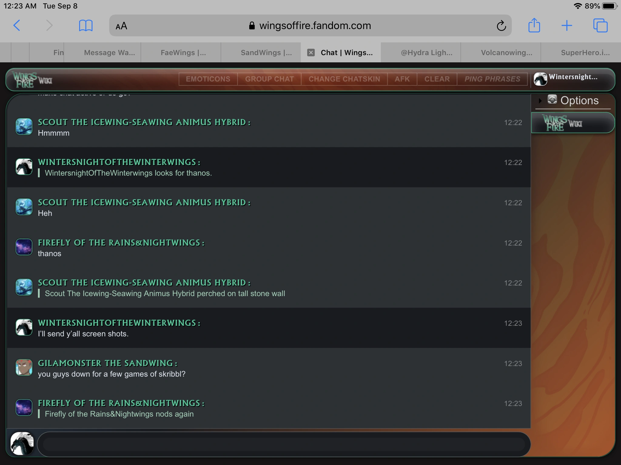621x465 pixels.
Task: Focus the chat message input field
Action: point(284,444)
